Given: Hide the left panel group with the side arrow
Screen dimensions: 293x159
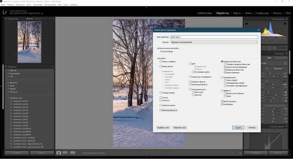Looking at the screenshot, I should pyautogui.click(x=1, y=86).
